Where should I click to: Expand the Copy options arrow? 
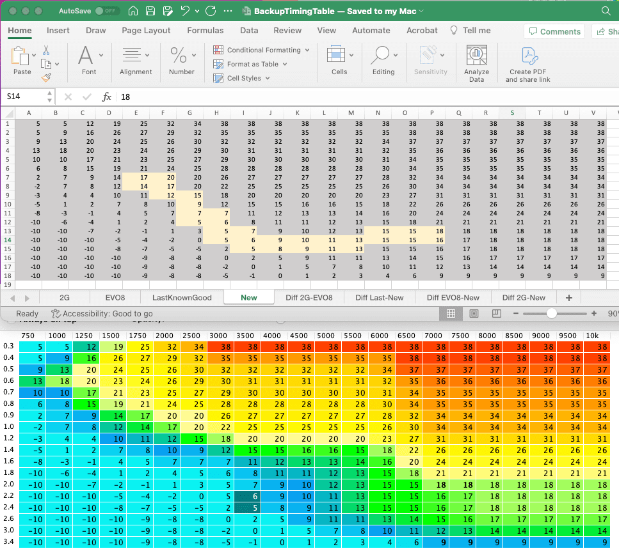(x=57, y=64)
